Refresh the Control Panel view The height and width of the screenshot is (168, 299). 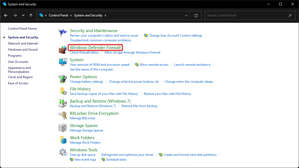(196, 16)
